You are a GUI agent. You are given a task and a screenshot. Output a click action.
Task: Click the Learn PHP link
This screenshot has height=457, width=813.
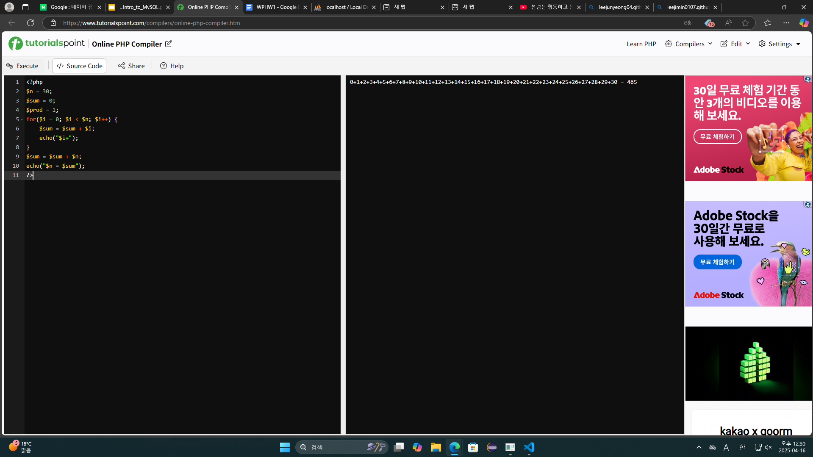[641, 44]
